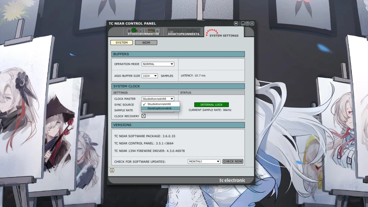Screen dimensions: 368x207
Task: Open the Clock Master dropdown
Action: coord(158,99)
